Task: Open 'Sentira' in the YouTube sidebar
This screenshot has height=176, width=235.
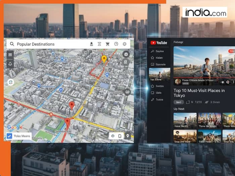Action: (159, 86)
